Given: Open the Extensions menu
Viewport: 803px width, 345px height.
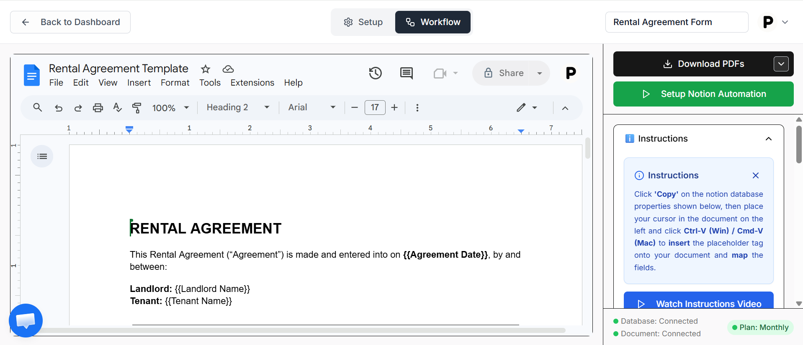Looking at the screenshot, I should pos(252,83).
